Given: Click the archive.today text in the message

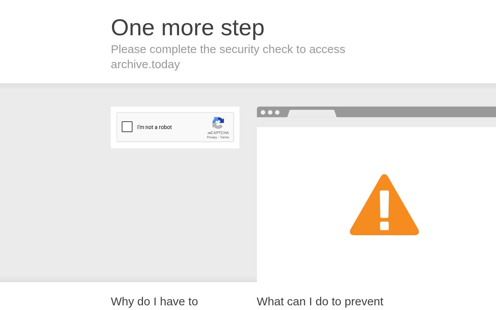Looking at the screenshot, I should tap(145, 64).
